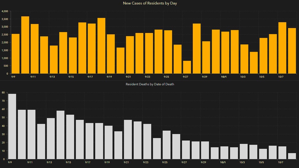Click the 9/19 label on the deaths chart axis

pyautogui.click(x=107, y=162)
